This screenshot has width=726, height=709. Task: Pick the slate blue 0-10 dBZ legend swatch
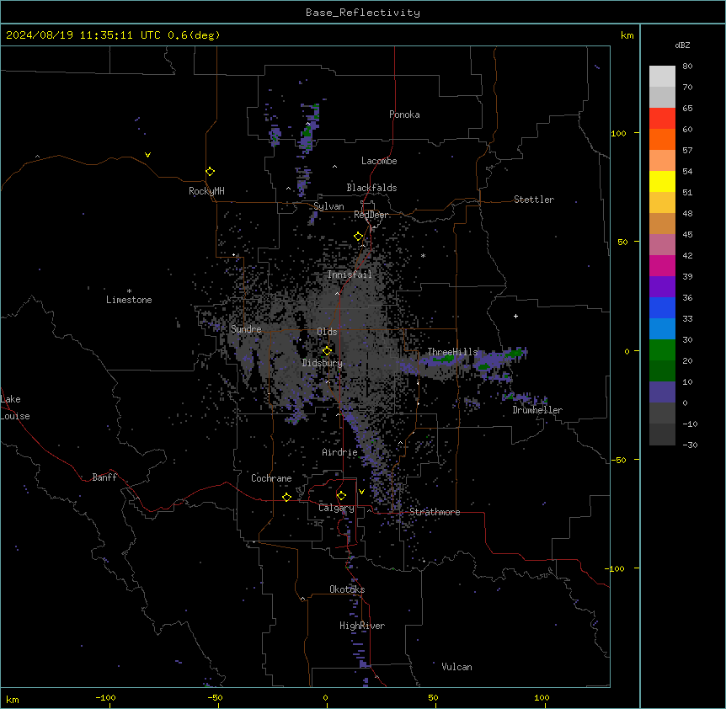tap(662, 392)
